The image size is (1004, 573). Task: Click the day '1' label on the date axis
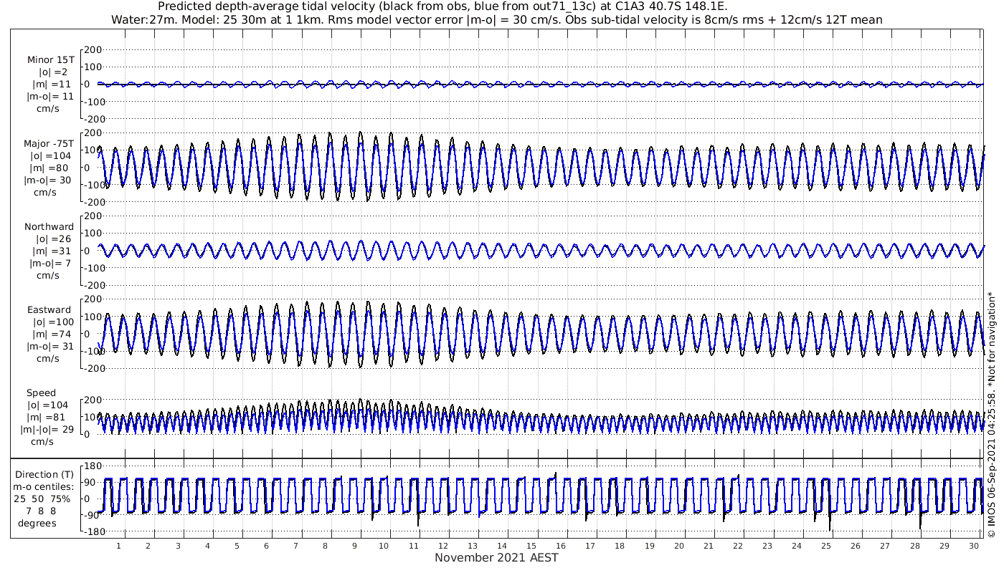point(118,546)
